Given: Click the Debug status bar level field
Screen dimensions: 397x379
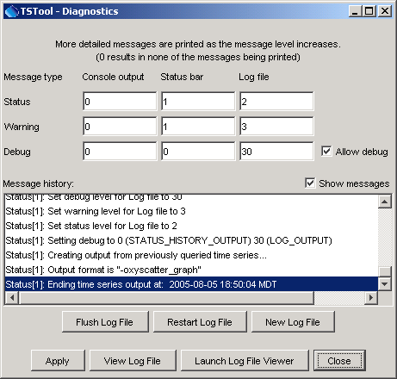Looking at the screenshot, I should 198,152.
